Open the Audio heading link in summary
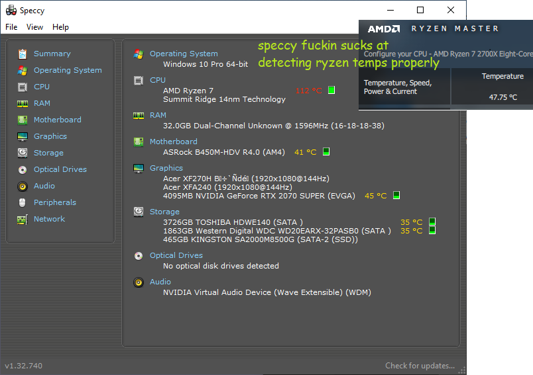 click(160, 282)
